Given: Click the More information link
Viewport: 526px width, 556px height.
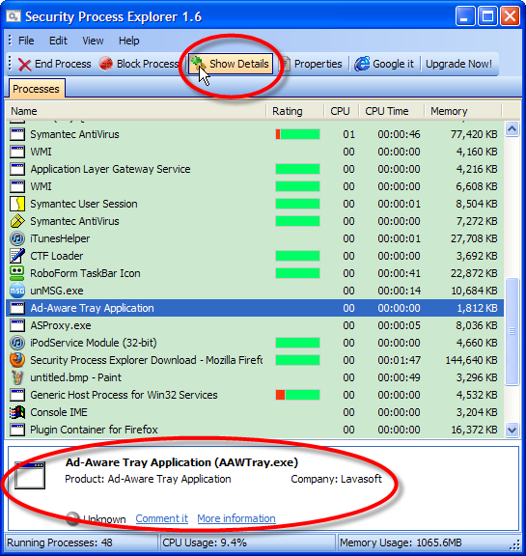Looking at the screenshot, I should coord(236,518).
